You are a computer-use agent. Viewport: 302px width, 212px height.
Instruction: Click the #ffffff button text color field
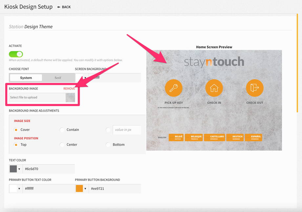[49, 189]
